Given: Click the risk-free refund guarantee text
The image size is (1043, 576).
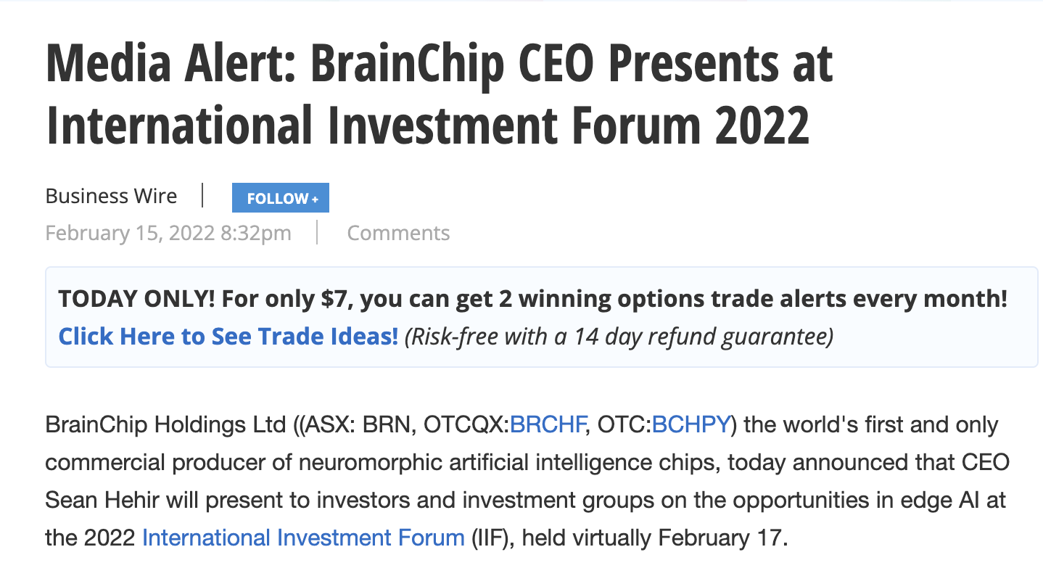Looking at the screenshot, I should [x=618, y=336].
